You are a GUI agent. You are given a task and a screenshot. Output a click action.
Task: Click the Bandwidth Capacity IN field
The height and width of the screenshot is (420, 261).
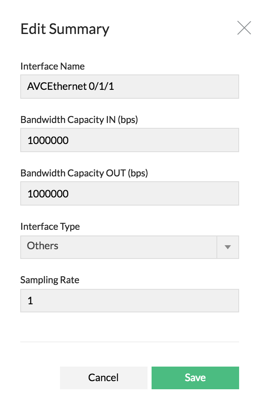click(129, 140)
